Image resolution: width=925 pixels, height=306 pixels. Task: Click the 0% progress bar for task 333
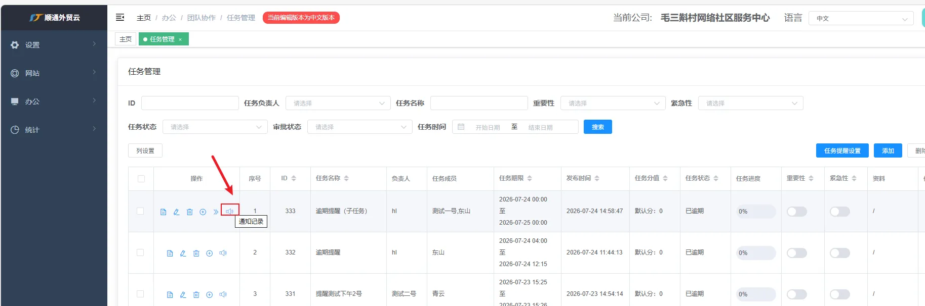[x=756, y=212]
